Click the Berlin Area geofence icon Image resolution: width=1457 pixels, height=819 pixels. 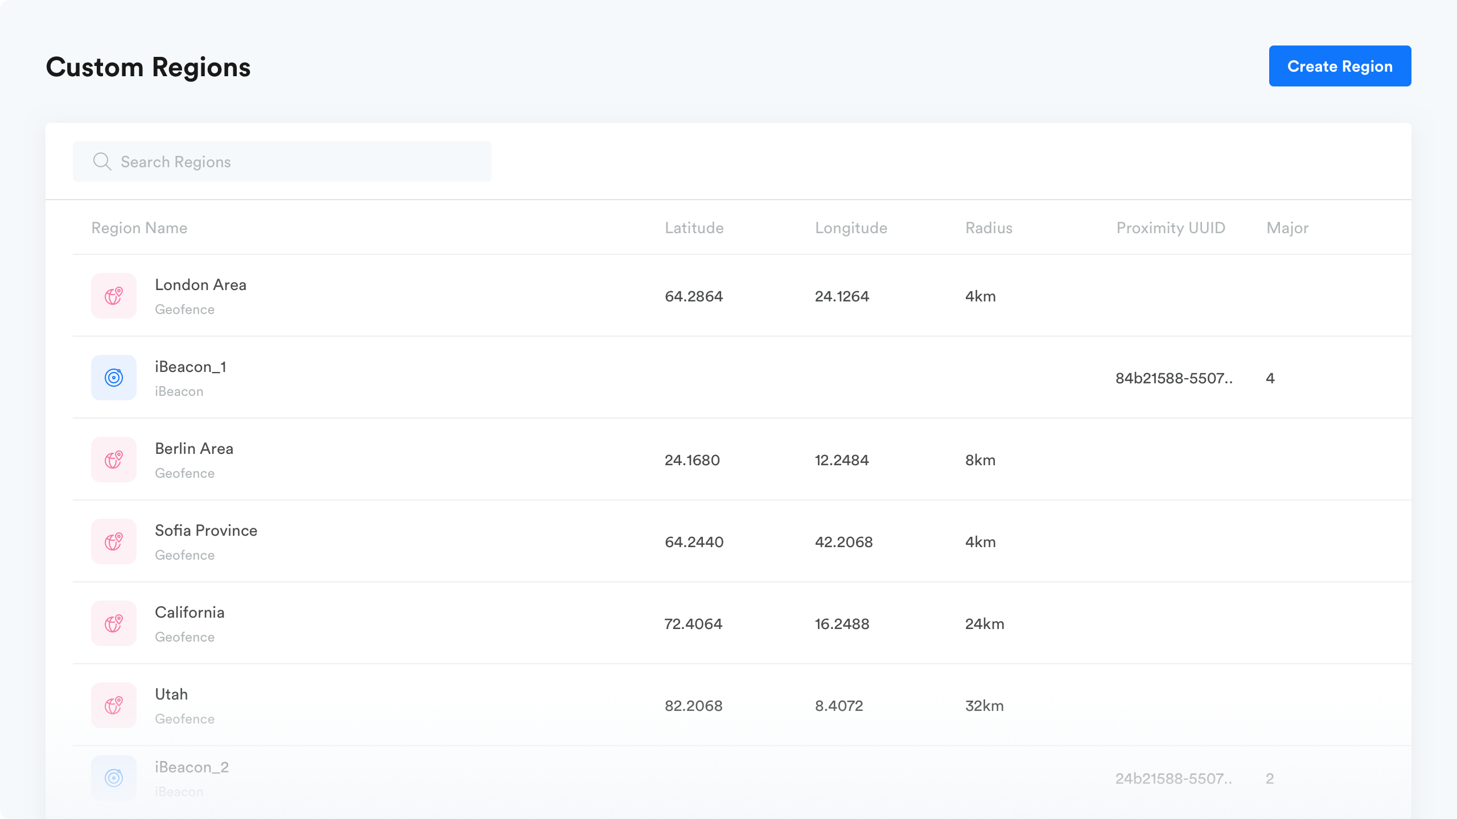pos(114,460)
